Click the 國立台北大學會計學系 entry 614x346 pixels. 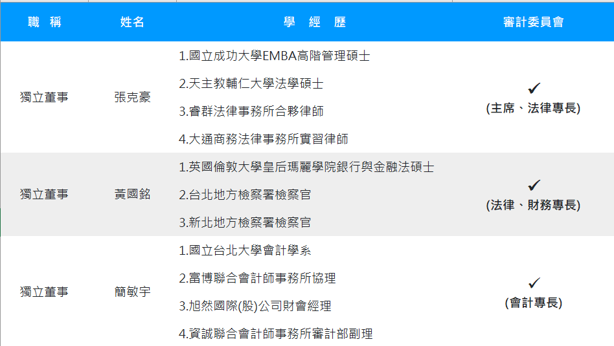[x=245, y=250]
